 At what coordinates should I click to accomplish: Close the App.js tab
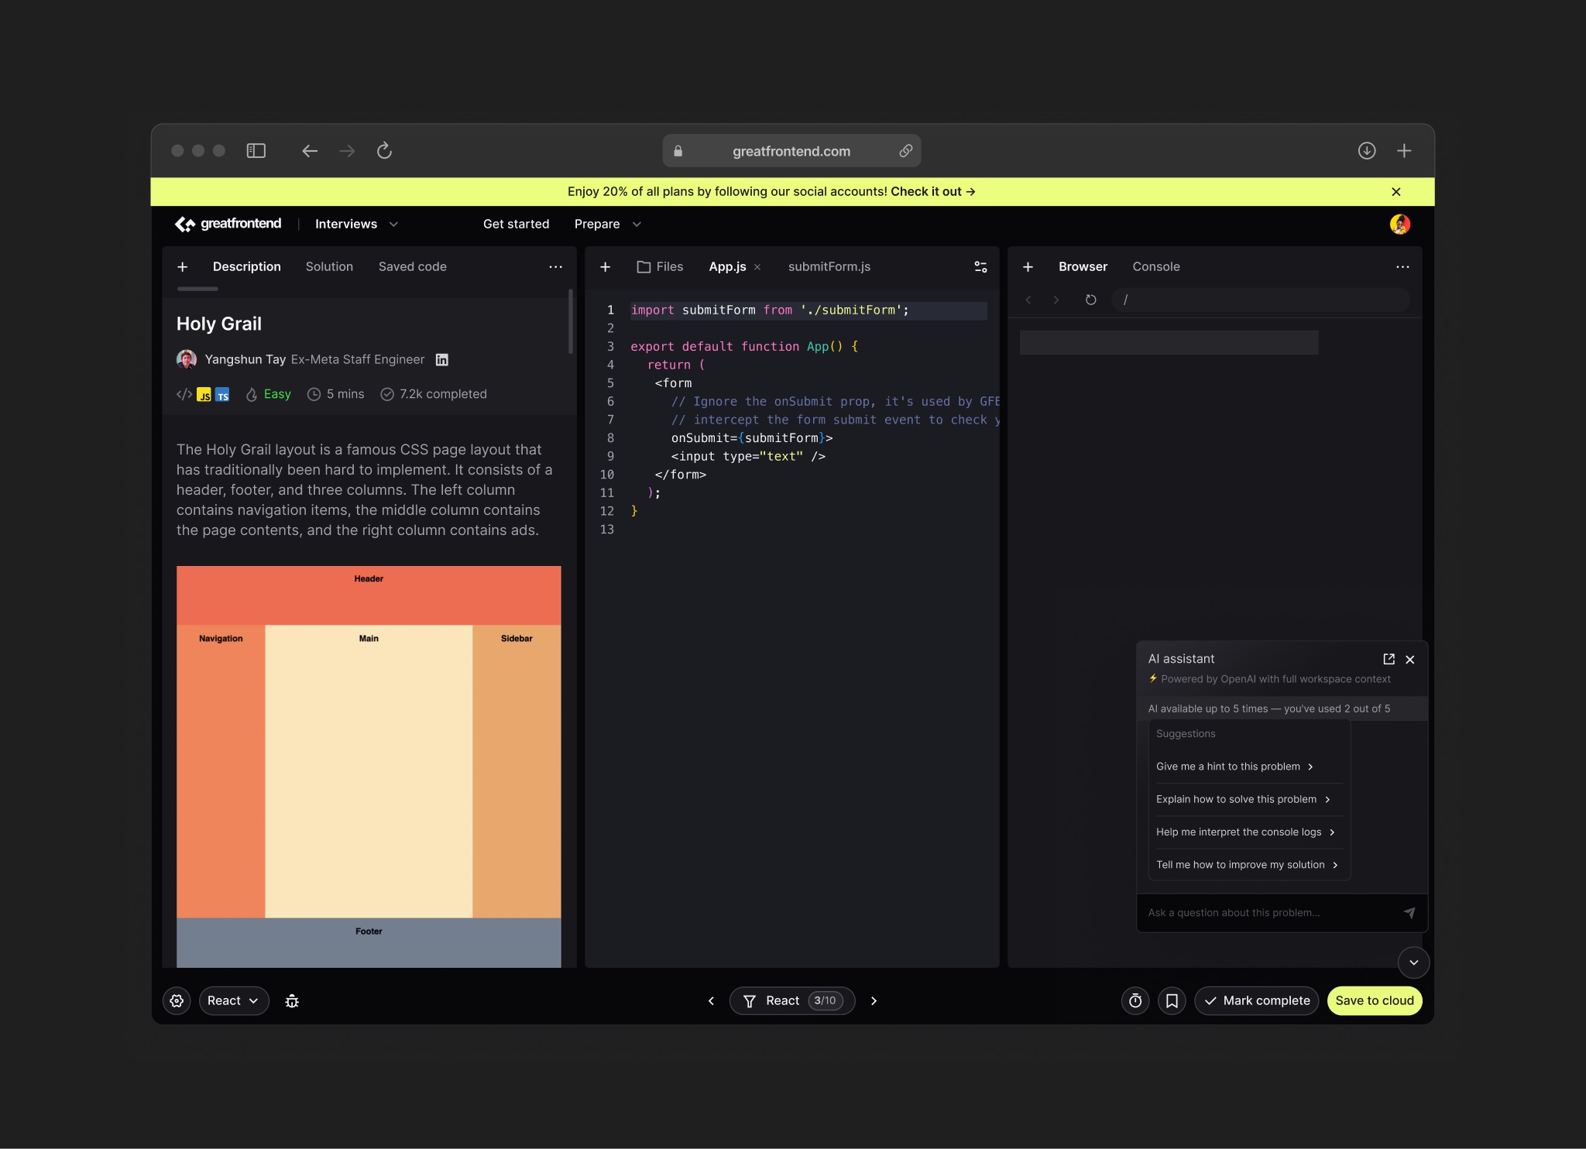757,267
